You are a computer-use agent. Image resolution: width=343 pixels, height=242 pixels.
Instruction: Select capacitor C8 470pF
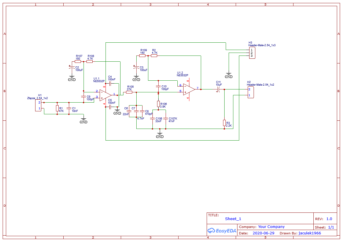(142, 111)
